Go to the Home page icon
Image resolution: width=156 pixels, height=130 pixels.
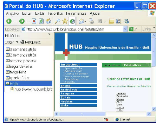point(48,21)
